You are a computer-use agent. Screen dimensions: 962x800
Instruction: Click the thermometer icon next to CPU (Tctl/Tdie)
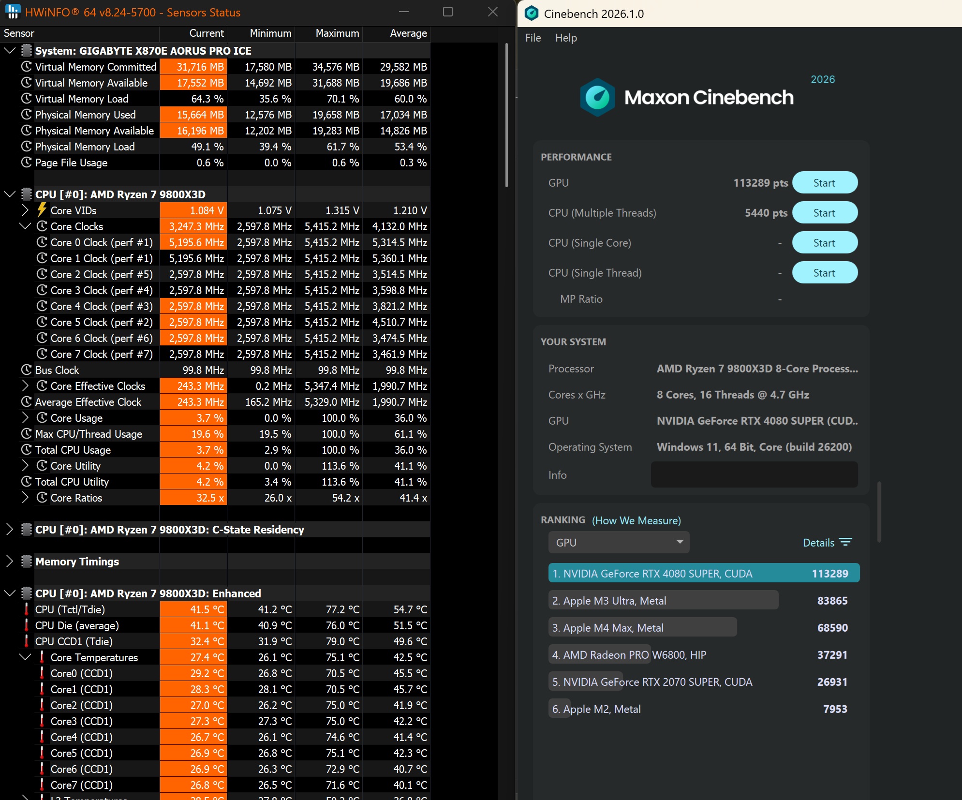[x=27, y=609]
